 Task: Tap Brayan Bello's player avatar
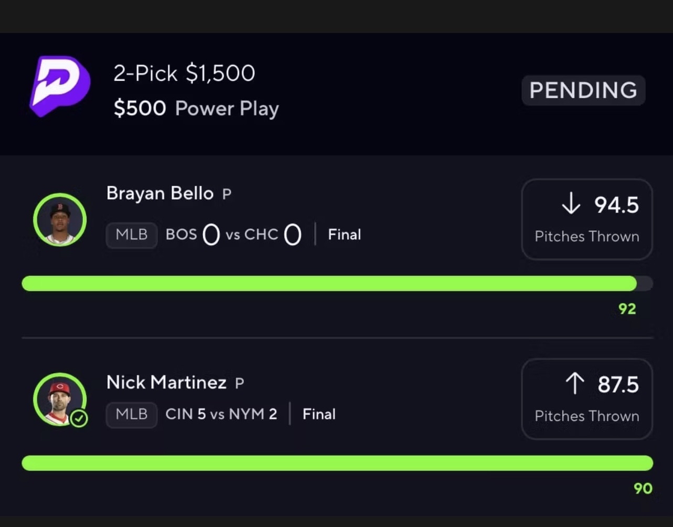(x=60, y=219)
